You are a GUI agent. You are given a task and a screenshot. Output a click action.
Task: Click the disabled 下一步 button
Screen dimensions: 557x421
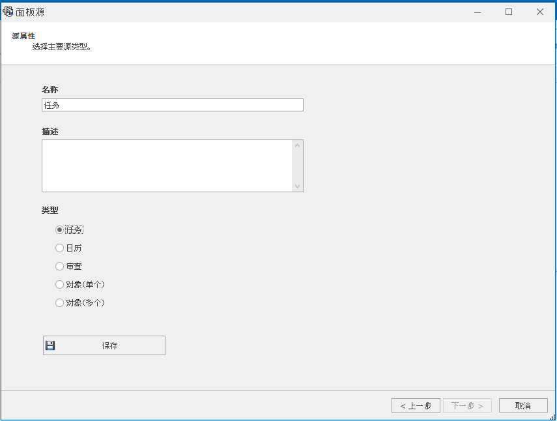(x=467, y=405)
